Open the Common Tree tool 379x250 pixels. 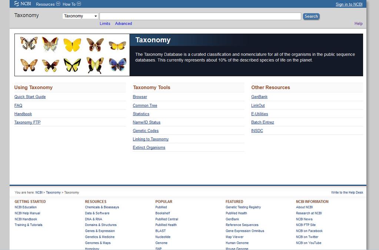tap(145, 105)
